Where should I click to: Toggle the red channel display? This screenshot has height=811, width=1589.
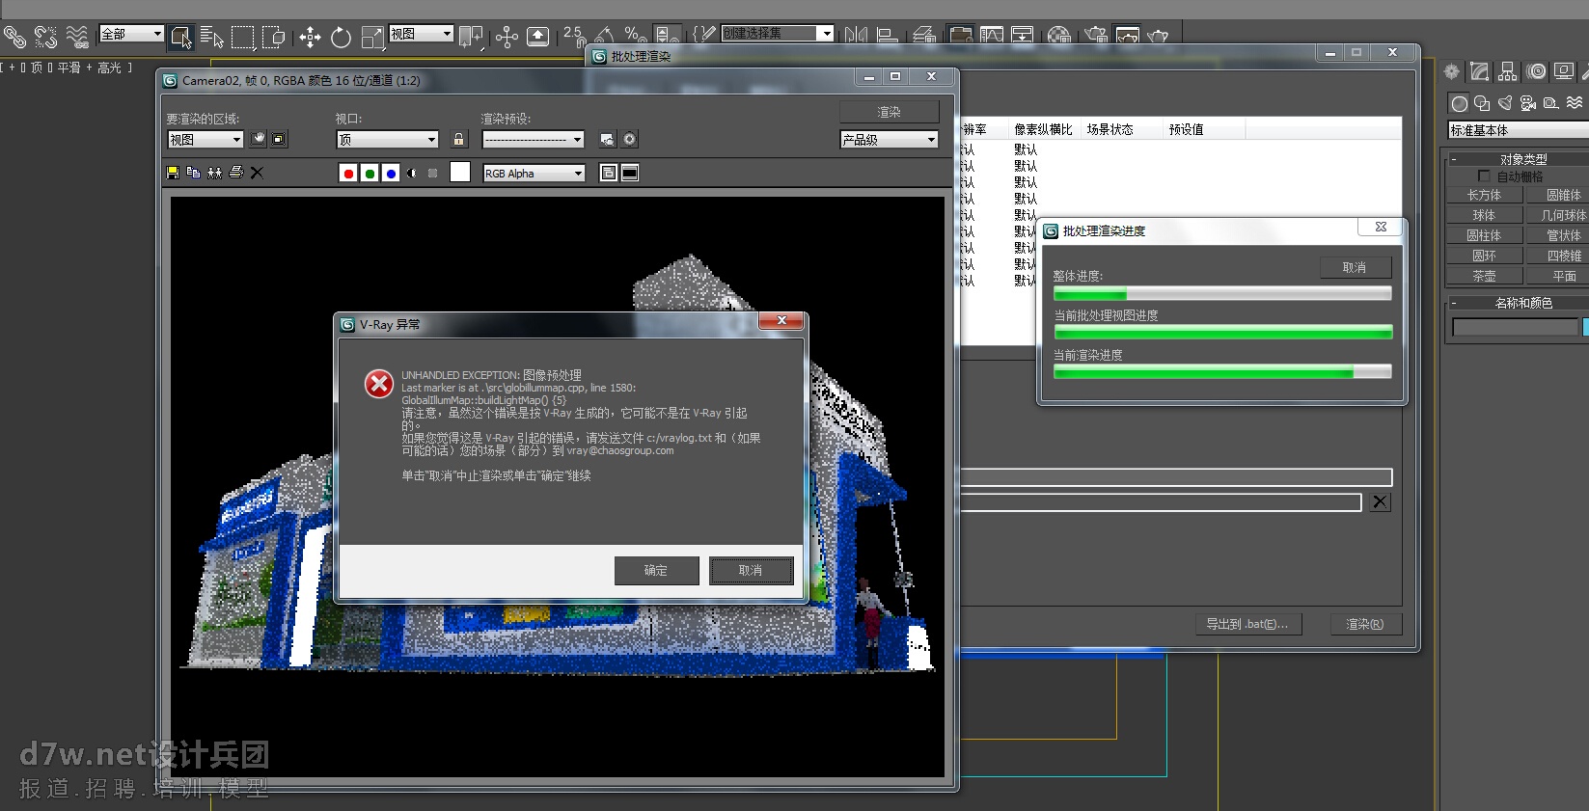pos(348,173)
